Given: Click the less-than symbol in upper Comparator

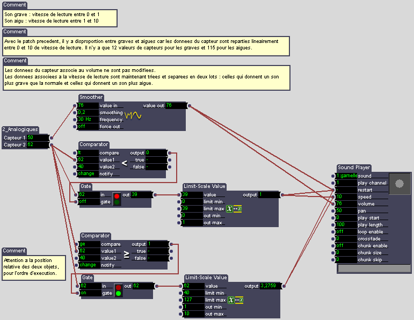Looking at the screenshot, I should pos(124,162).
